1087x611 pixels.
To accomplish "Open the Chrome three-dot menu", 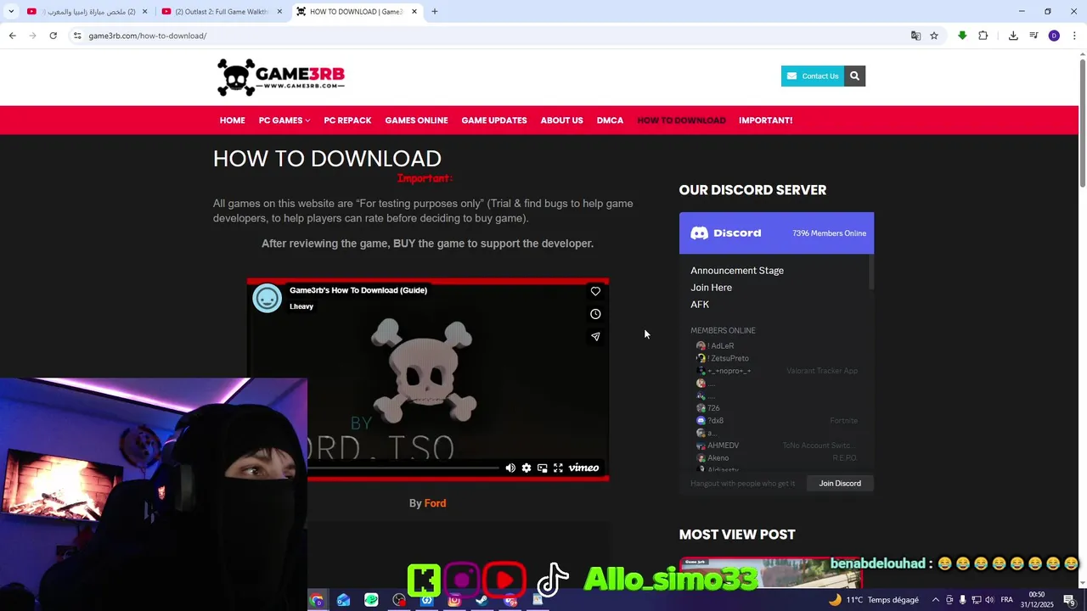I will (1074, 36).
